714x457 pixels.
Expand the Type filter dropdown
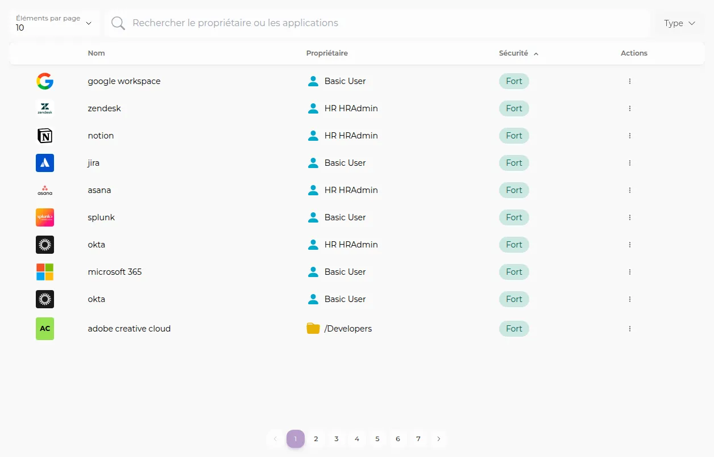679,23
